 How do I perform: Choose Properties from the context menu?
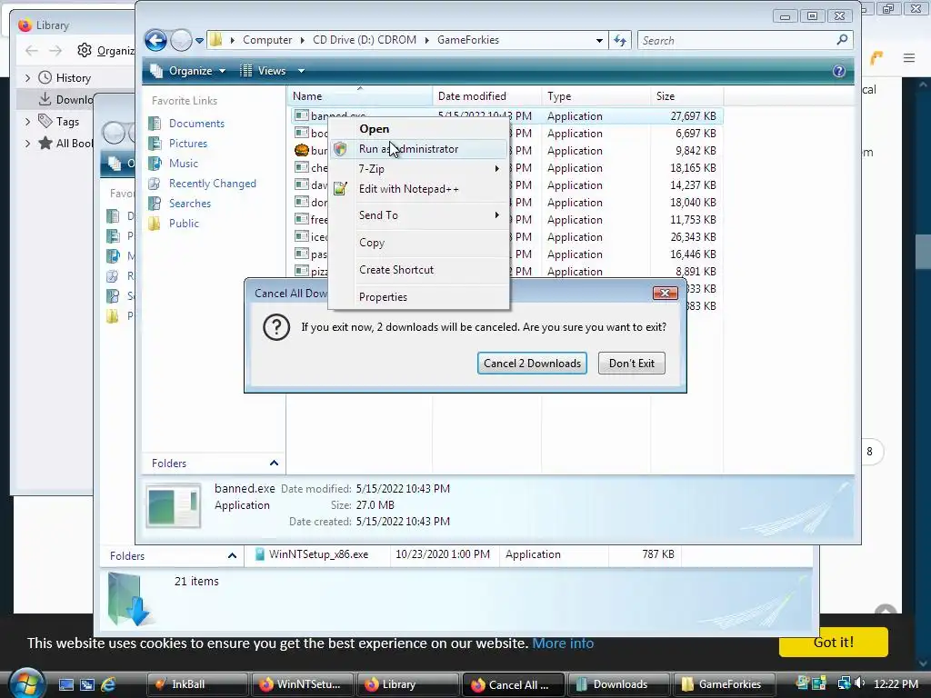tap(418, 297)
